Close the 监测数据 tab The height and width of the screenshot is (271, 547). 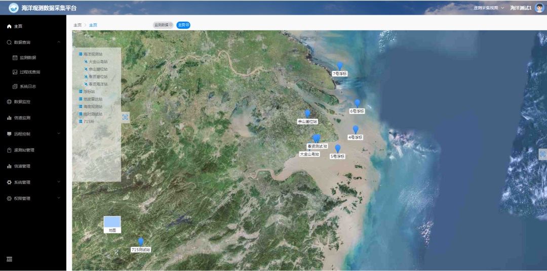171,25
